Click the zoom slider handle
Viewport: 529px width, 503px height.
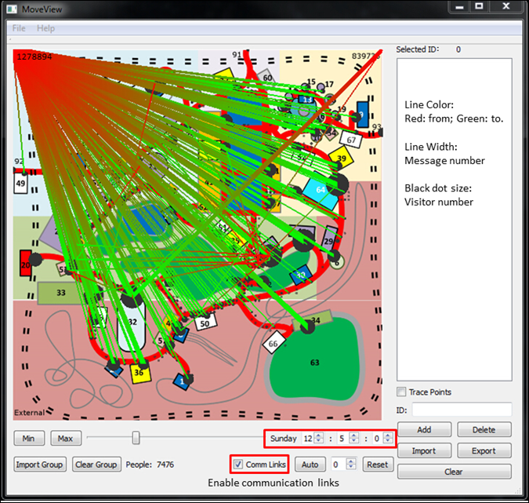coord(136,438)
